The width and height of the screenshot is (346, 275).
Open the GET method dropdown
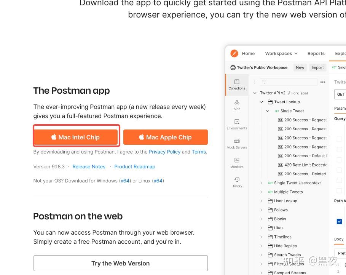(x=341, y=94)
